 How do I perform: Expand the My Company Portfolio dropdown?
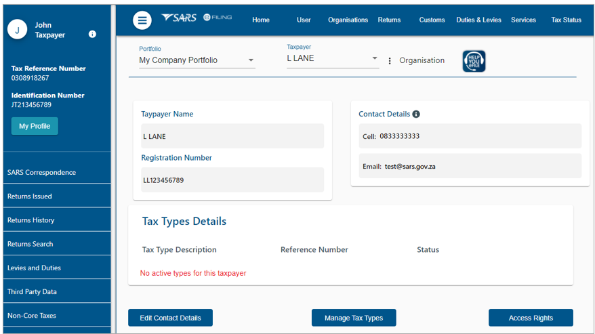[x=197, y=60]
